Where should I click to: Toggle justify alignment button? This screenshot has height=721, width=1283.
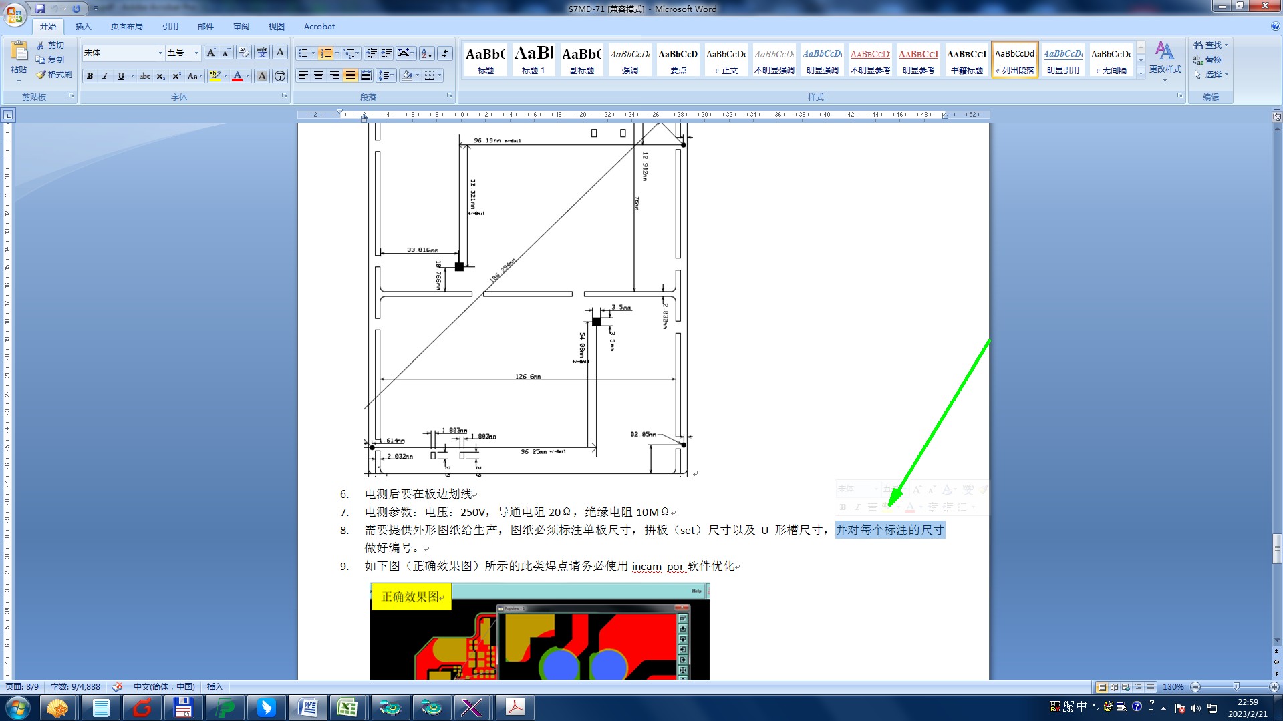351,75
